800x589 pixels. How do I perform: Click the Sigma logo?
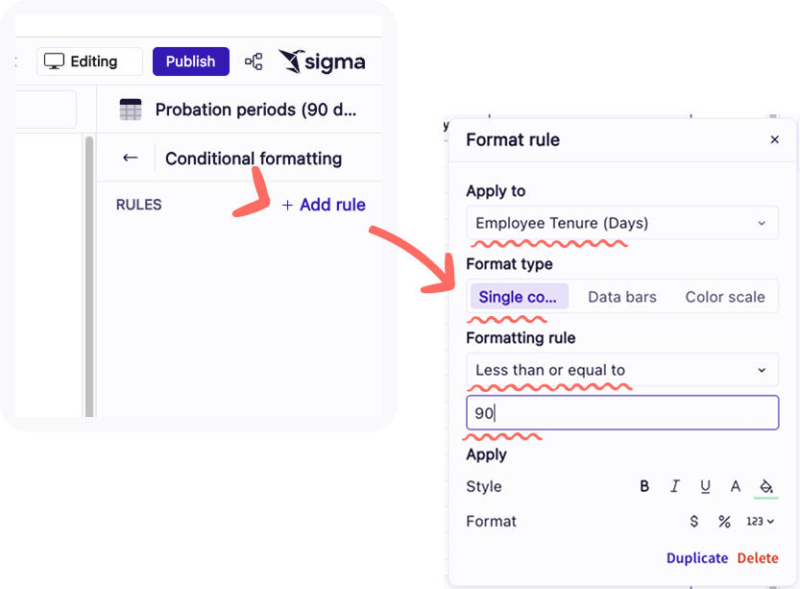[x=322, y=61]
